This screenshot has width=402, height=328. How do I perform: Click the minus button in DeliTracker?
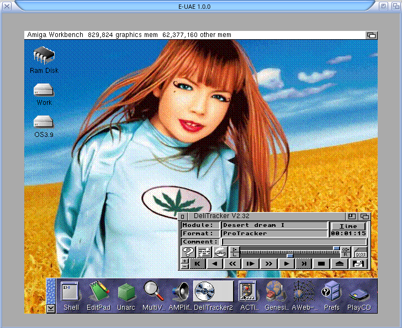click(x=184, y=266)
